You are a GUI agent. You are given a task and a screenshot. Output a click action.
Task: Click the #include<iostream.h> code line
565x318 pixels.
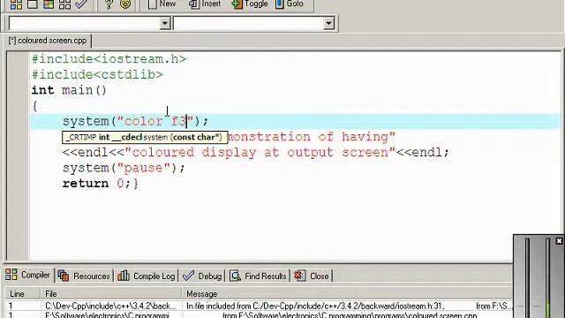(109, 59)
